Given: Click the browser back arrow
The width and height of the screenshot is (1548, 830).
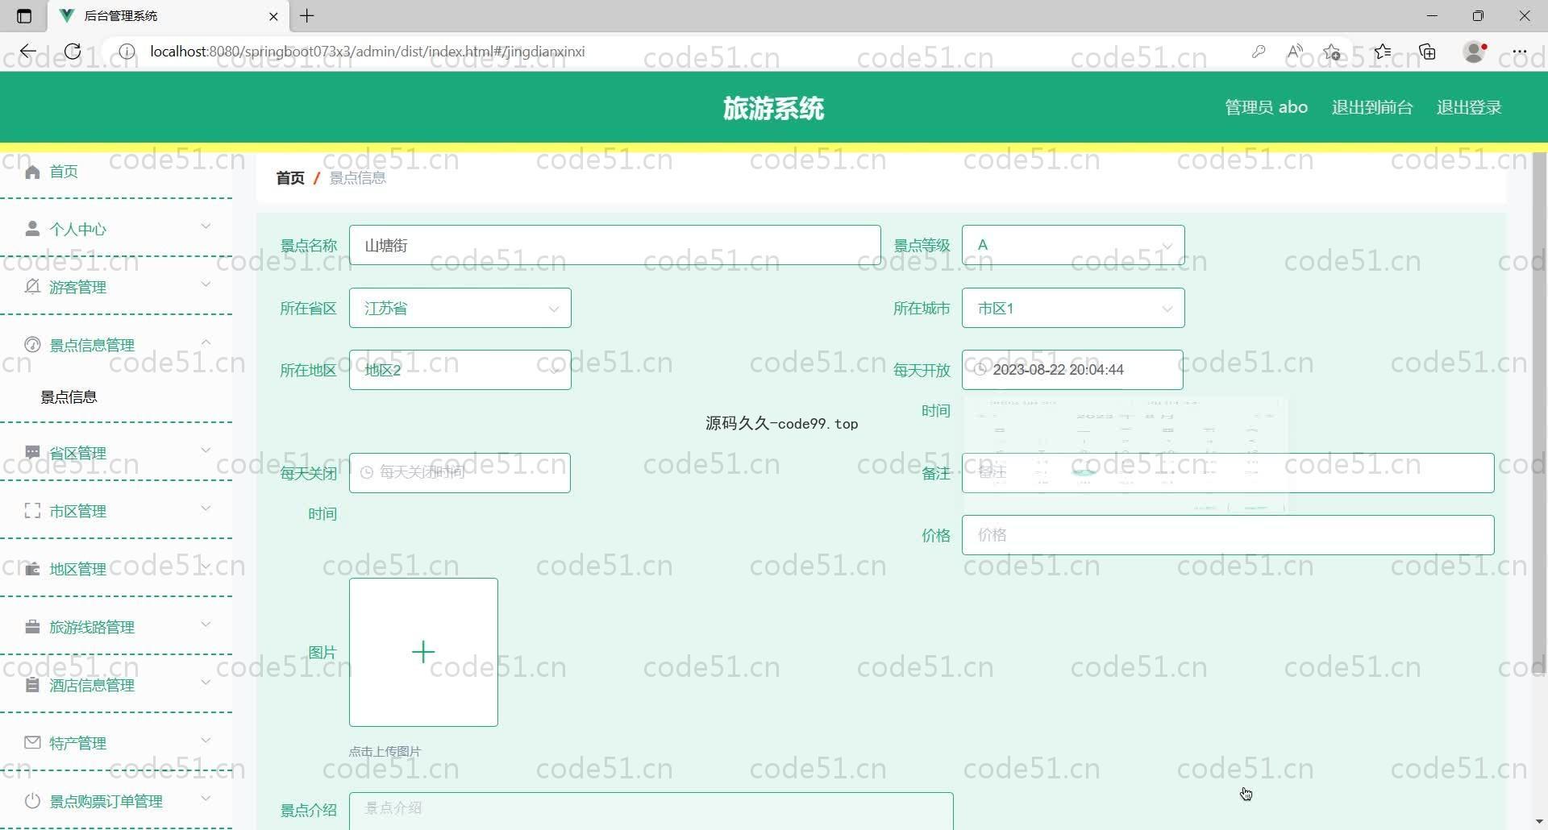Looking at the screenshot, I should pyautogui.click(x=28, y=52).
